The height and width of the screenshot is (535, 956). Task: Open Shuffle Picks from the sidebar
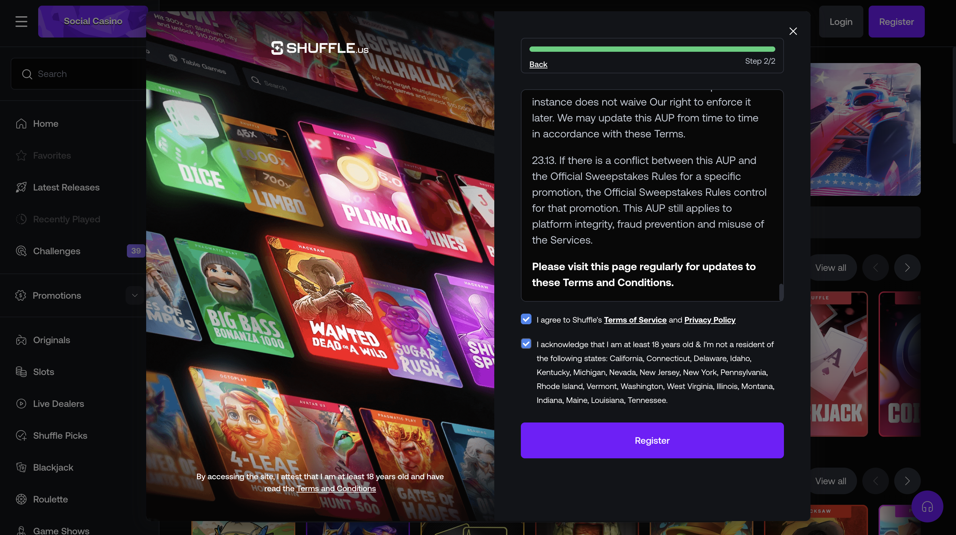pos(60,436)
